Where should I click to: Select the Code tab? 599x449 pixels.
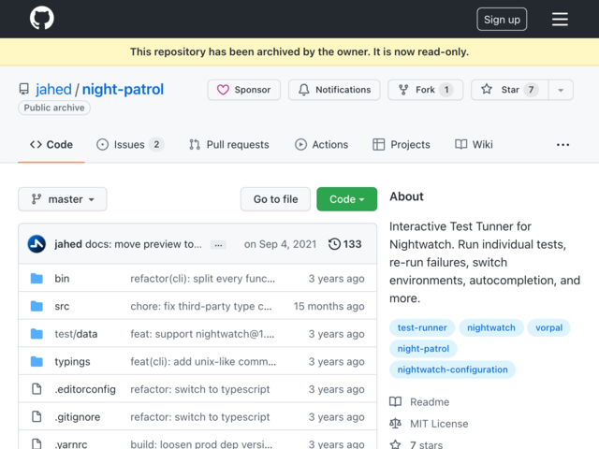coord(51,145)
